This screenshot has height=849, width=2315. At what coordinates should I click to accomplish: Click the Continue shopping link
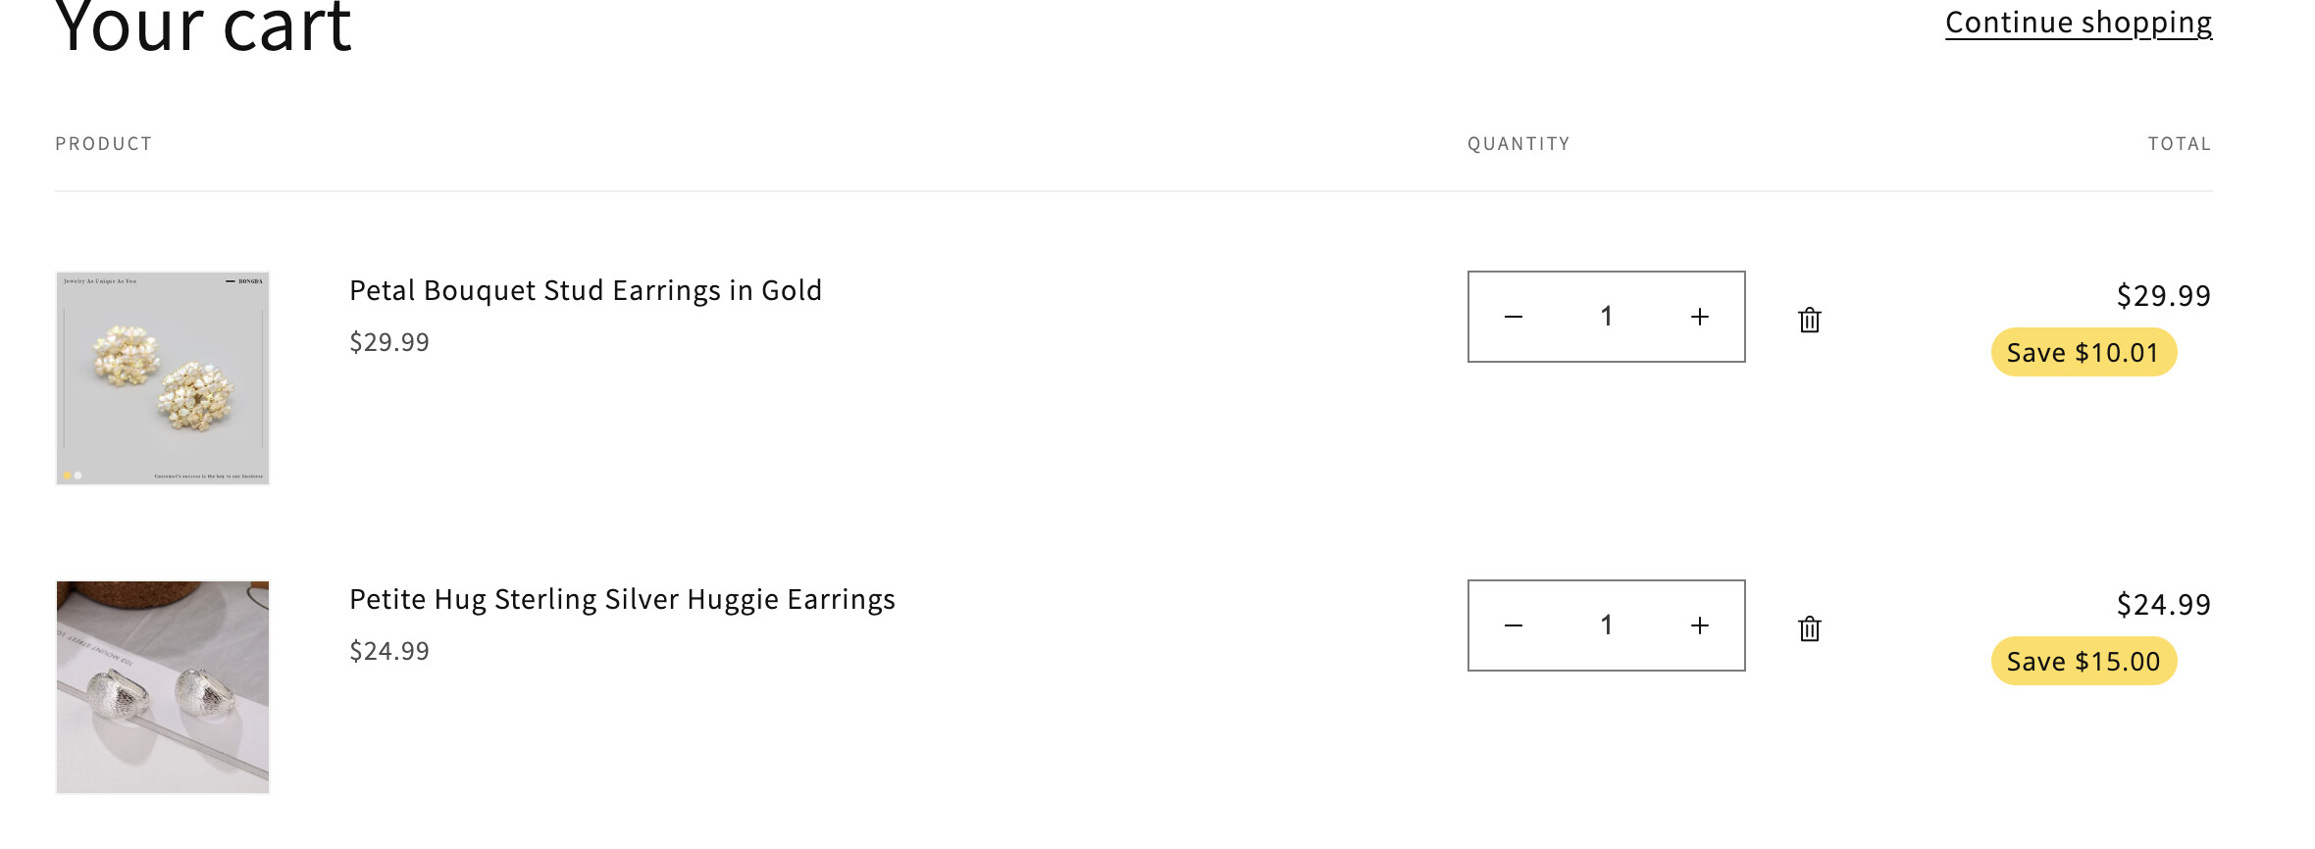pyautogui.click(x=2078, y=23)
